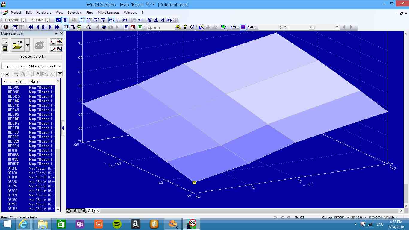Open Projects, Versions & Maps combo box

32,66
